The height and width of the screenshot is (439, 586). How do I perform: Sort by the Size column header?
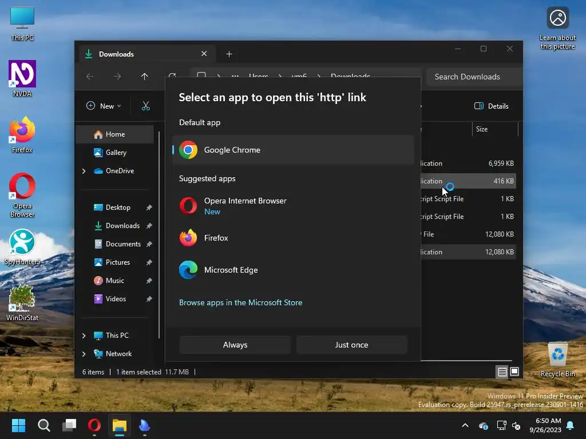(495, 129)
